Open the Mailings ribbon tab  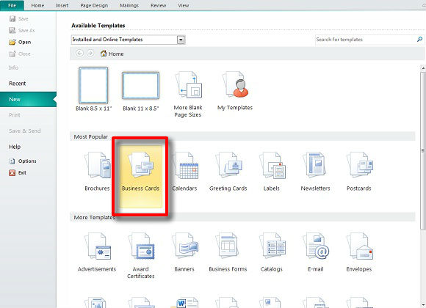[x=129, y=5]
